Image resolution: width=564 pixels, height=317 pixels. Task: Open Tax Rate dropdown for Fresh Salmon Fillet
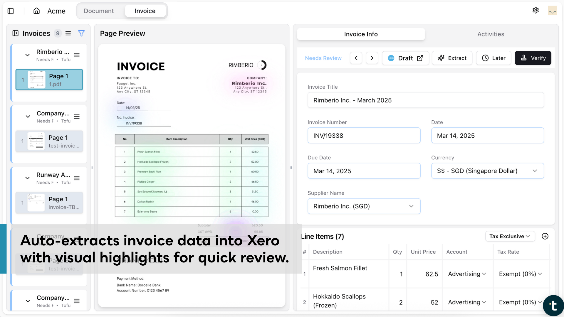coord(520,274)
